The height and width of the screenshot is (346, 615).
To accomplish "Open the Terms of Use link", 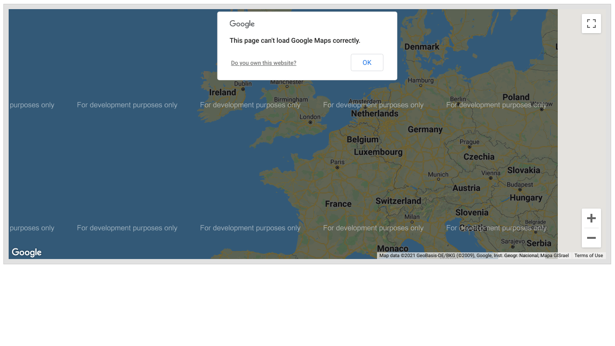I will point(588,256).
